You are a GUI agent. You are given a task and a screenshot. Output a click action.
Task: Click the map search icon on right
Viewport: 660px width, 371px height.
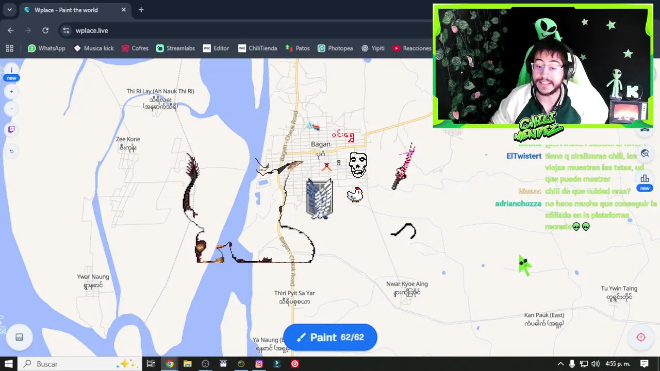click(x=645, y=153)
